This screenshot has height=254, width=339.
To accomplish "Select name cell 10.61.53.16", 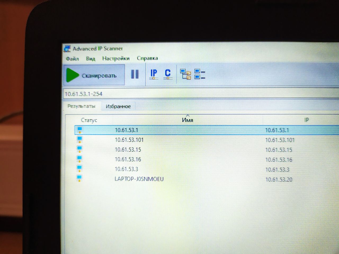I will tap(128, 160).
